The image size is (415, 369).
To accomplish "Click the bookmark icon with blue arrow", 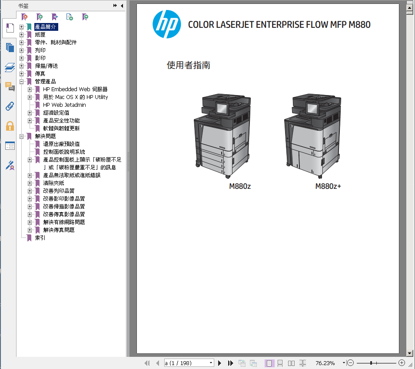I will click(x=54, y=17).
